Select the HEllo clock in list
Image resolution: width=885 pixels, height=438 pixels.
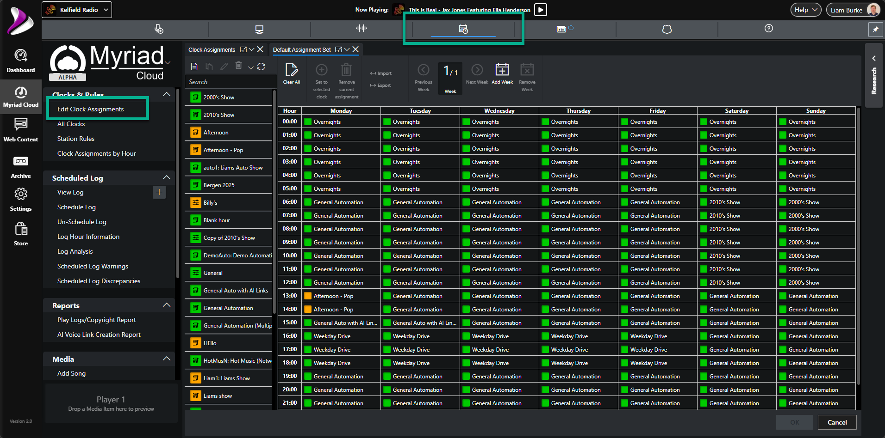click(229, 343)
